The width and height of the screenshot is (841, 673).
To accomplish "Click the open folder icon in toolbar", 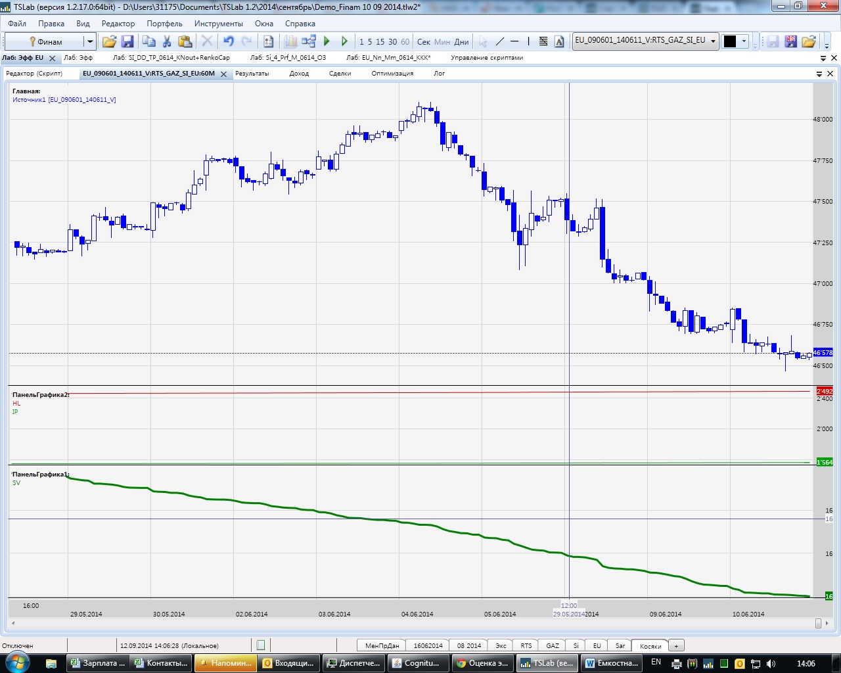I will click(109, 41).
